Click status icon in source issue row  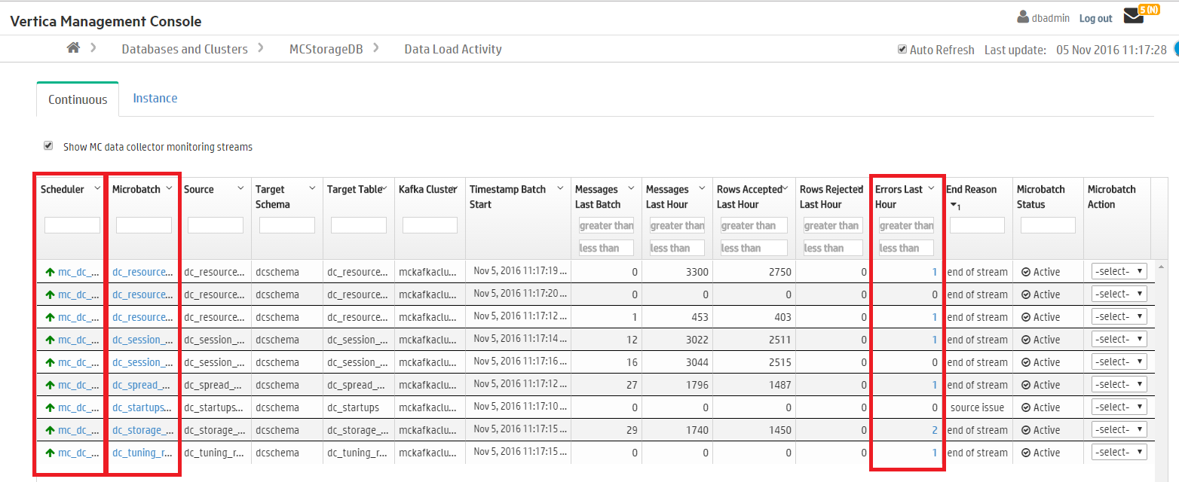[x=1025, y=407]
